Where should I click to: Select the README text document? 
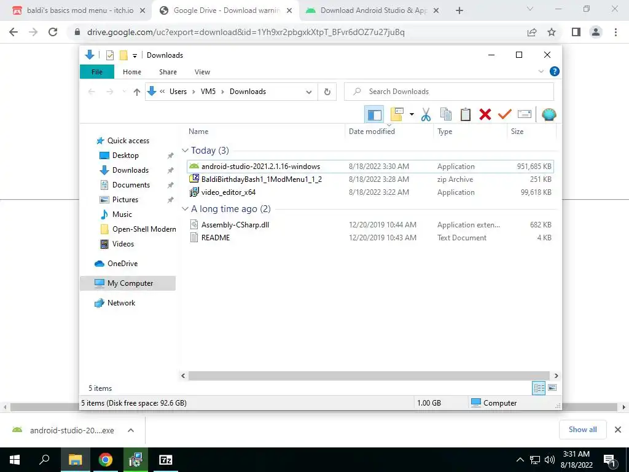pyautogui.click(x=370, y=238)
